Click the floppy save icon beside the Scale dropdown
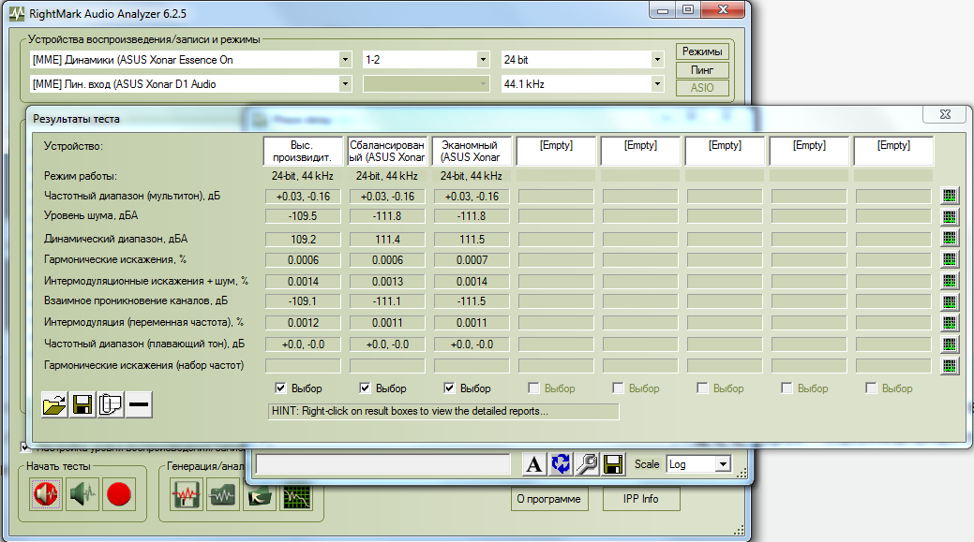 coord(613,464)
